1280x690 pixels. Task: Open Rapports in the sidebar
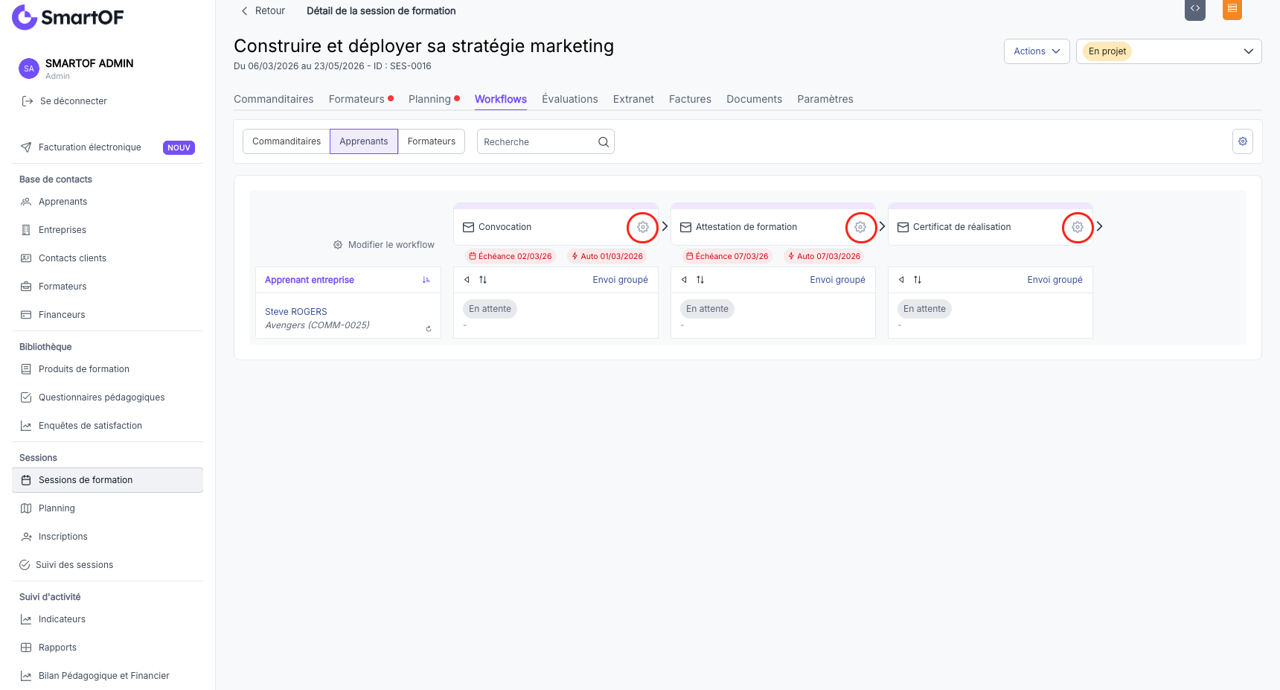[x=107, y=648]
